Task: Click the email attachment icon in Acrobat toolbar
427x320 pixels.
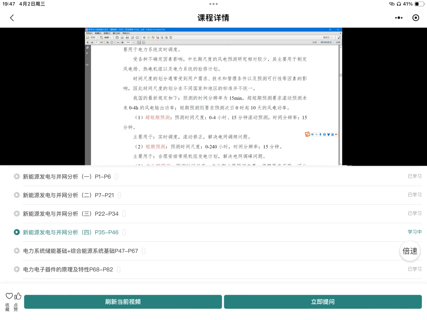Action: (137, 37)
